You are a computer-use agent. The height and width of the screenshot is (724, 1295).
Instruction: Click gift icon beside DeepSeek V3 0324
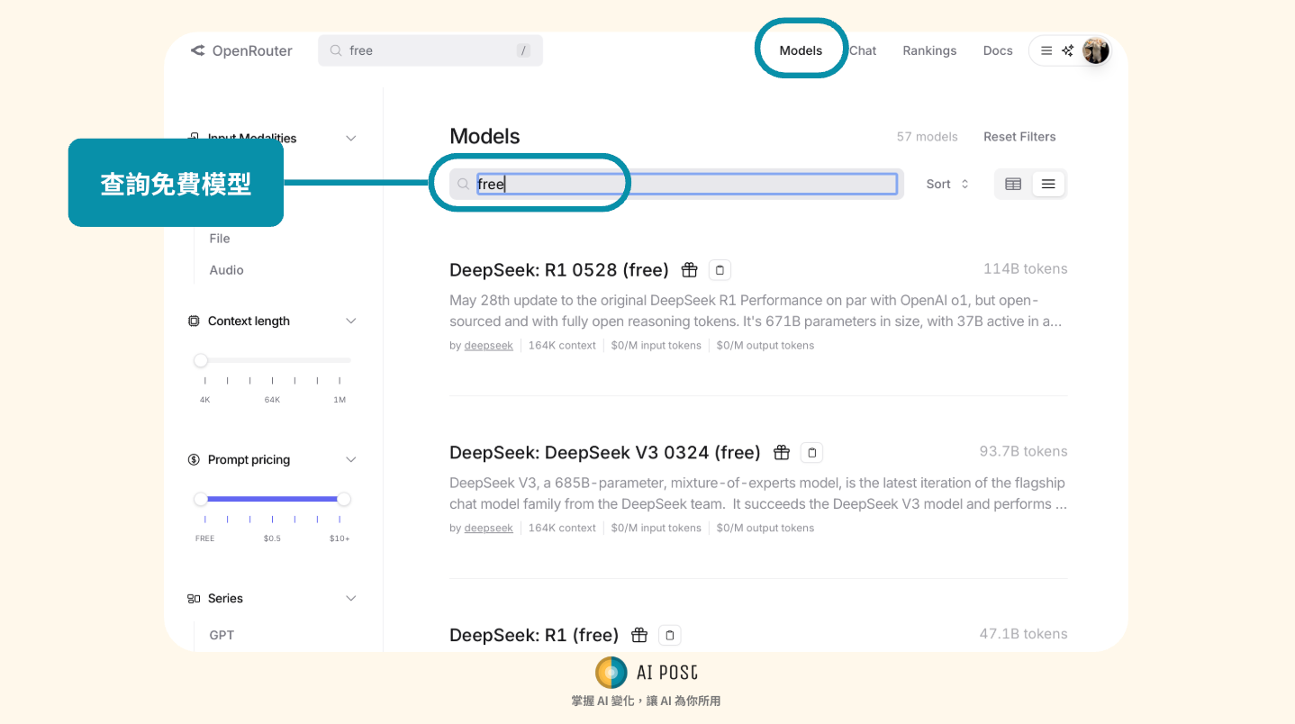click(x=782, y=452)
